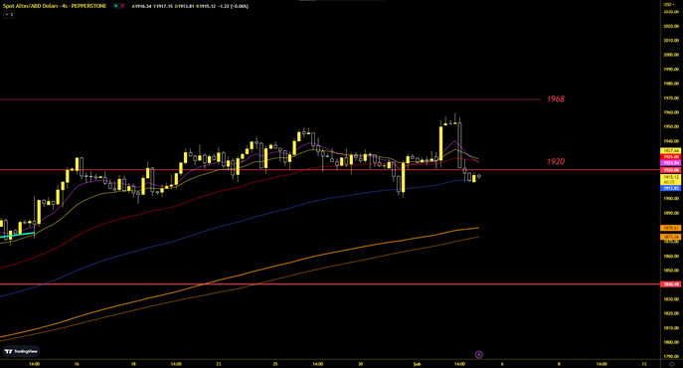683x368 pixels.
Task: Open the USD currency selector on price axis
Action: pyautogui.click(x=669, y=4)
